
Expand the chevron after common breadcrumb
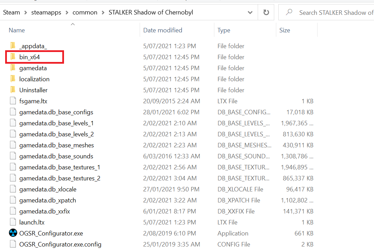pyautogui.click(x=103, y=12)
